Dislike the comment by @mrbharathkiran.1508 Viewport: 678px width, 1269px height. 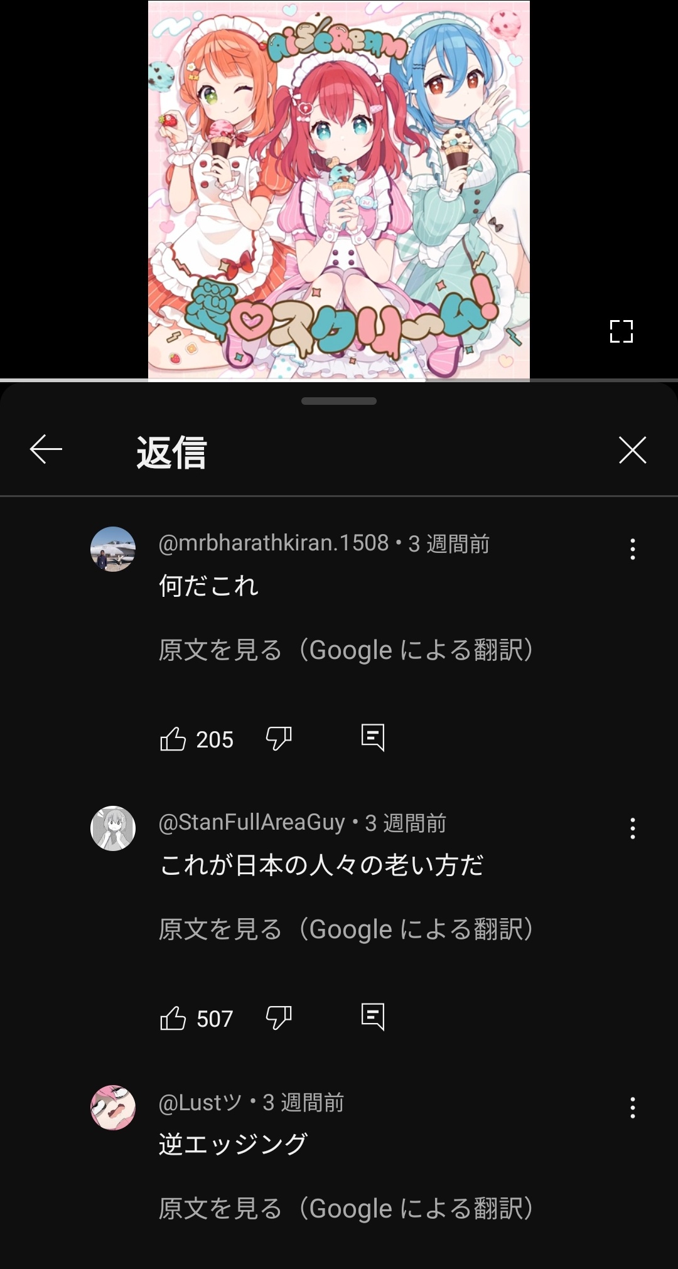(x=279, y=739)
